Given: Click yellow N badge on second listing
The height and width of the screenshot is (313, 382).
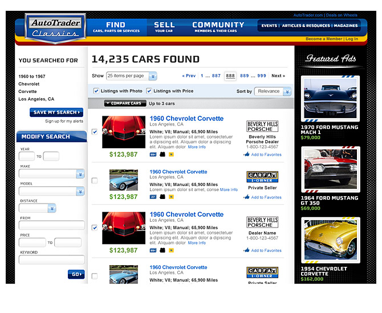Looking at the screenshot, I should pos(170,197).
